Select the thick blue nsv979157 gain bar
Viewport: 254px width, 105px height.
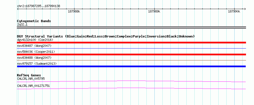tap(131, 66)
